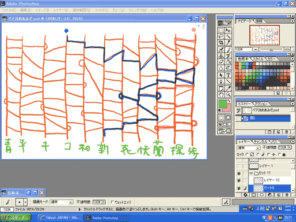Check lock image pixels brush box
296x222 pixels.
258,154
